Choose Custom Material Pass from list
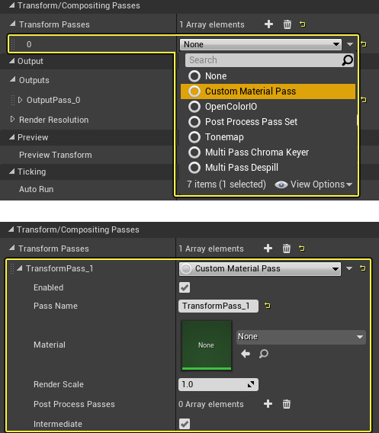The image size is (379, 433). [x=268, y=91]
